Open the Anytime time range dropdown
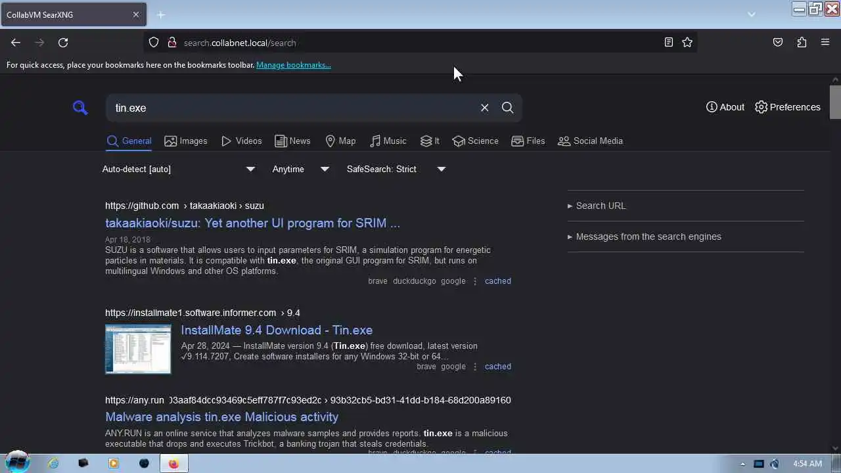The image size is (841, 473). 301,169
